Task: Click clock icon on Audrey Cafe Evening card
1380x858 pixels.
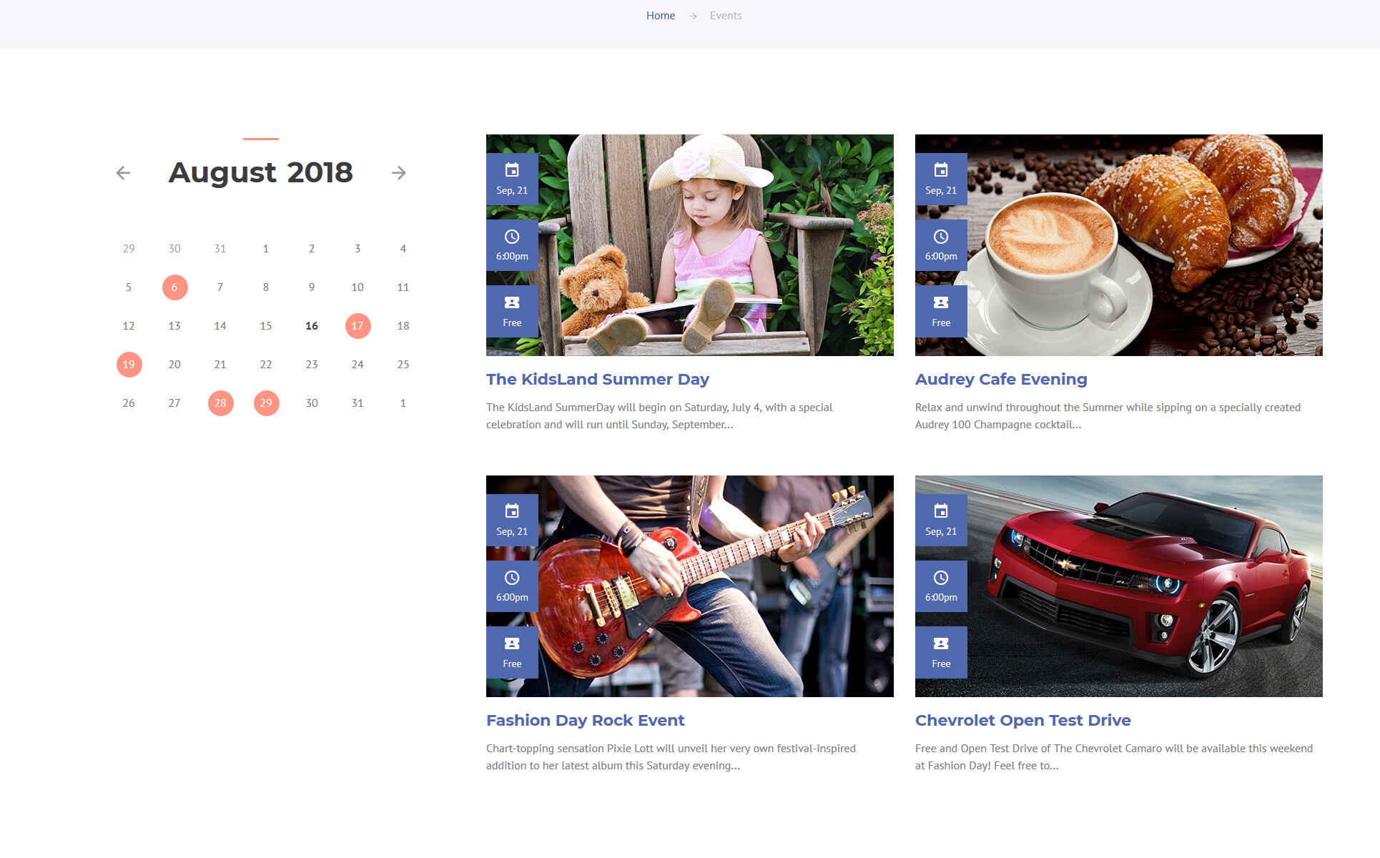Action: tap(941, 237)
